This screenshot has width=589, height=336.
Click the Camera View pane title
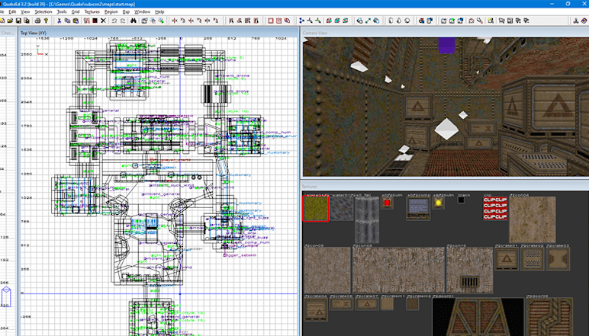coord(315,33)
